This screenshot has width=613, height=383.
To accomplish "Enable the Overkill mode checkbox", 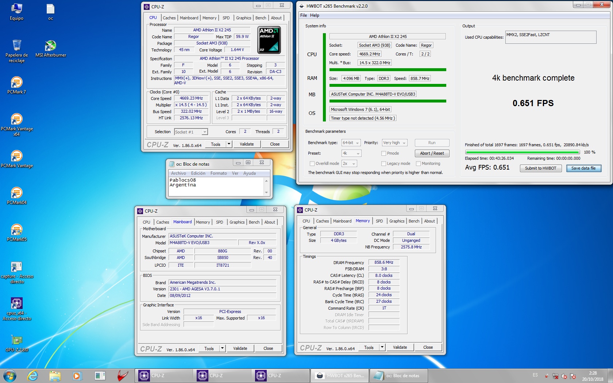I will 312,163.
